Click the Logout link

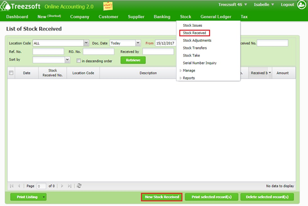(x=287, y=4)
